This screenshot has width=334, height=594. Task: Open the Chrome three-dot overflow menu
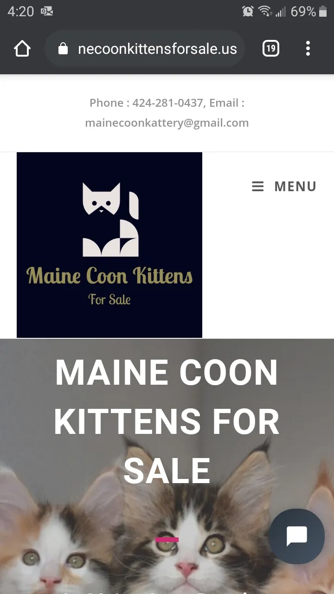pyautogui.click(x=308, y=49)
